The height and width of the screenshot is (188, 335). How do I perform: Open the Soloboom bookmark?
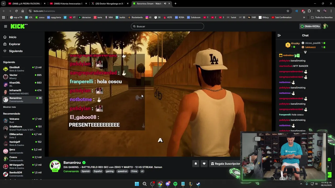[x=193, y=17]
